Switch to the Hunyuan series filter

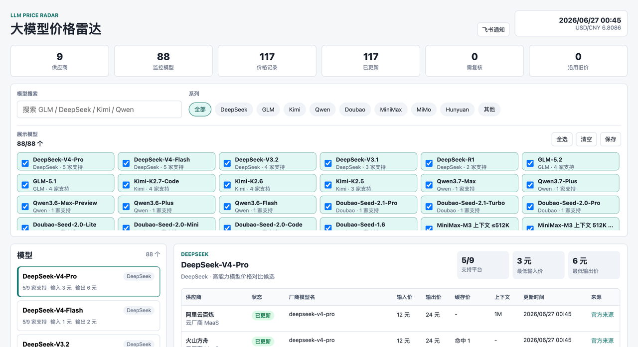(x=457, y=110)
